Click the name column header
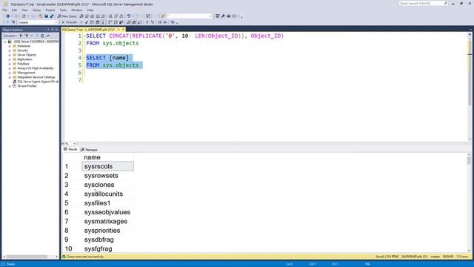The image size is (474, 267). point(107,157)
